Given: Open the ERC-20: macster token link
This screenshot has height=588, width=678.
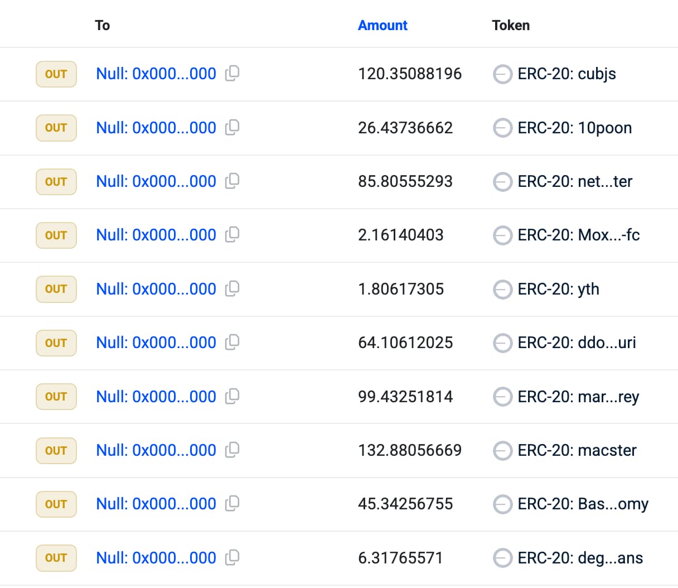Looking at the screenshot, I should click(577, 450).
